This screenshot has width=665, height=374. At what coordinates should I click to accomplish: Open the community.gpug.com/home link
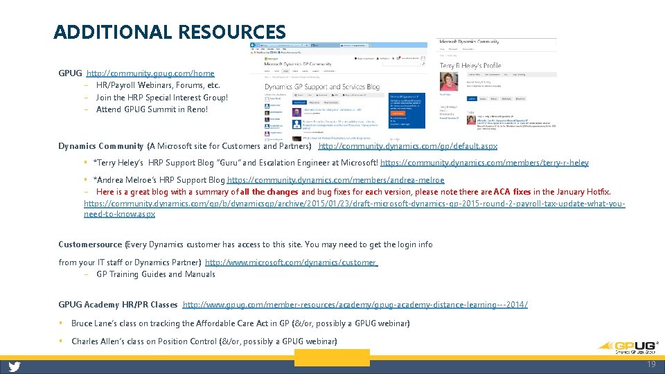(150, 73)
